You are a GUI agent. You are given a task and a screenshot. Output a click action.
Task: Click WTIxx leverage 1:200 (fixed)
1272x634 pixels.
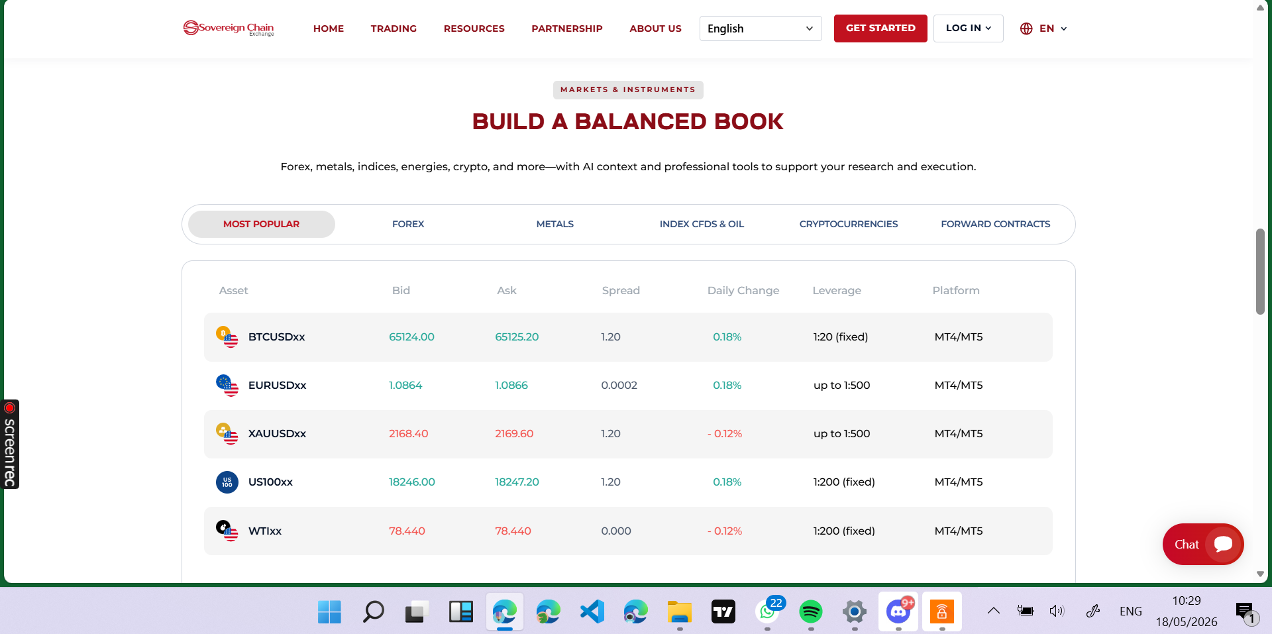[844, 531]
